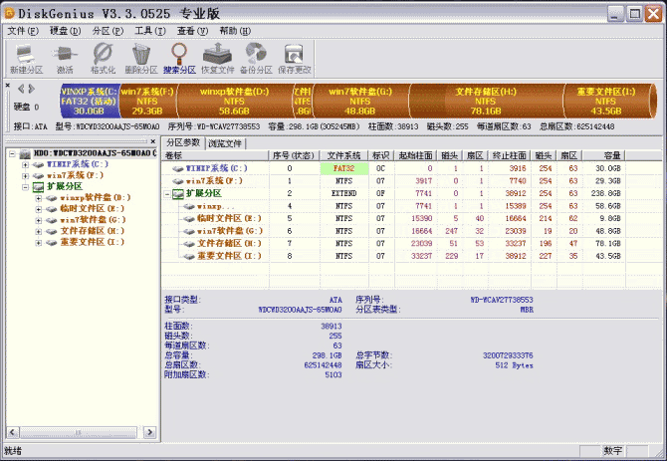
Task: Select the FAT32 cell in table
Action: [x=343, y=168]
